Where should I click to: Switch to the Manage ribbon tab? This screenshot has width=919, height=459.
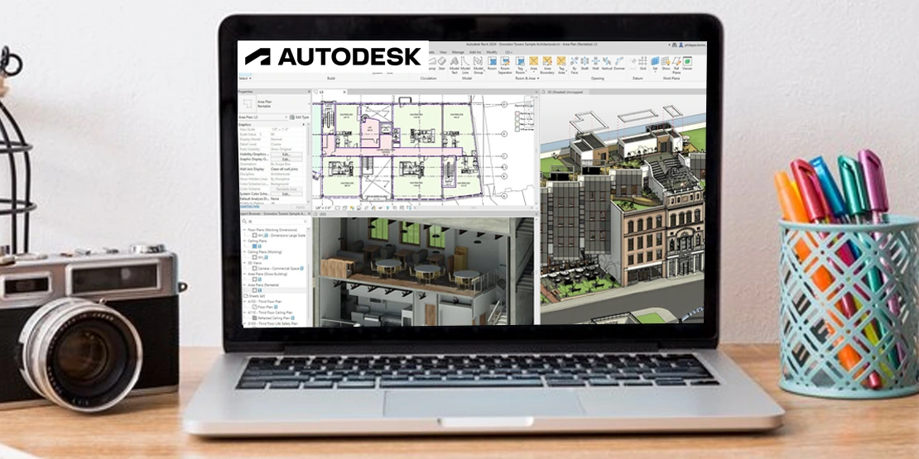458,52
